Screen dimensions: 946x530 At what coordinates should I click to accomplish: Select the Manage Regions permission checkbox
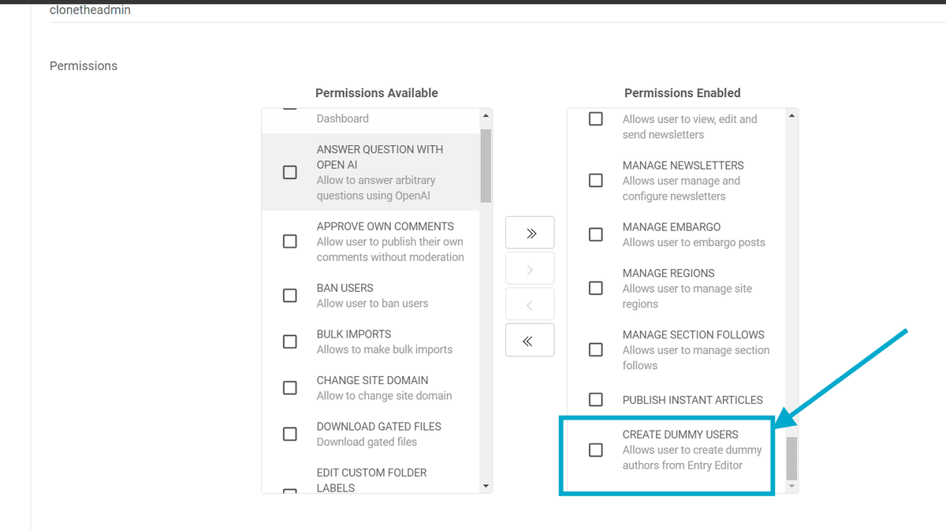pyautogui.click(x=595, y=288)
